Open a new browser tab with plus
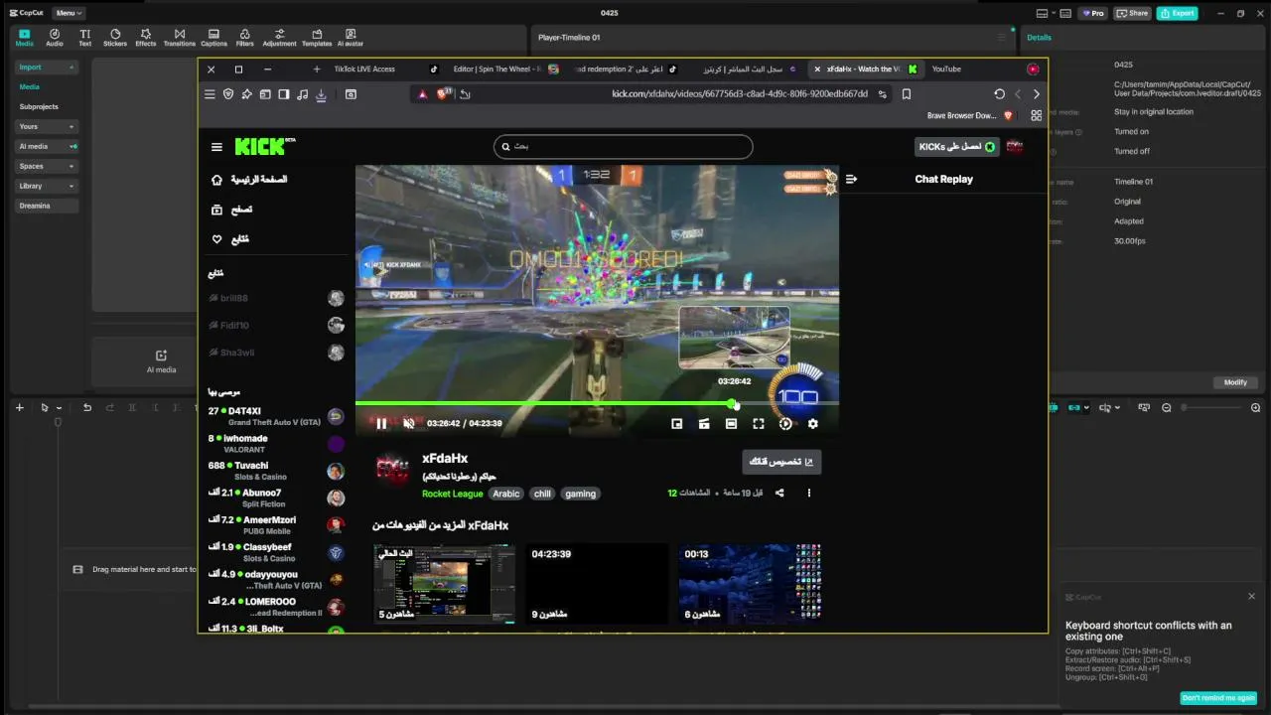 pyautogui.click(x=317, y=69)
